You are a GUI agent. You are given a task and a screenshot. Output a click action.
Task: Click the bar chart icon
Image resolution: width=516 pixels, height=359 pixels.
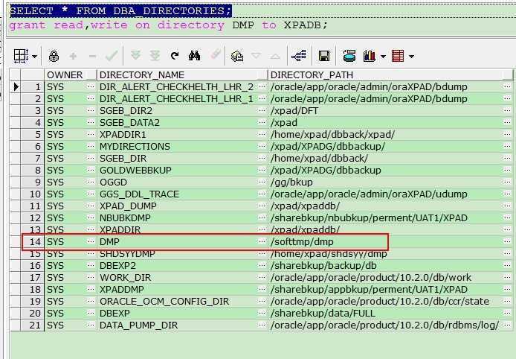point(370,56)
